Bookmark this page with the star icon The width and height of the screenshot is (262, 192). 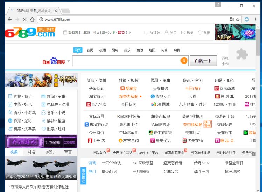coord(238,19)
